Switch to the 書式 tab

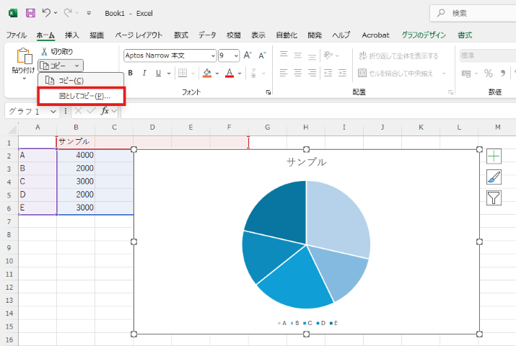coord(465,35)
